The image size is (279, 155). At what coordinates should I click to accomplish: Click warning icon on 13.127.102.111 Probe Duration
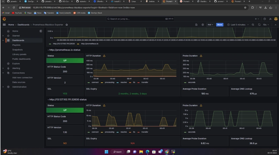pyautogui.click(x=201, y=106)
